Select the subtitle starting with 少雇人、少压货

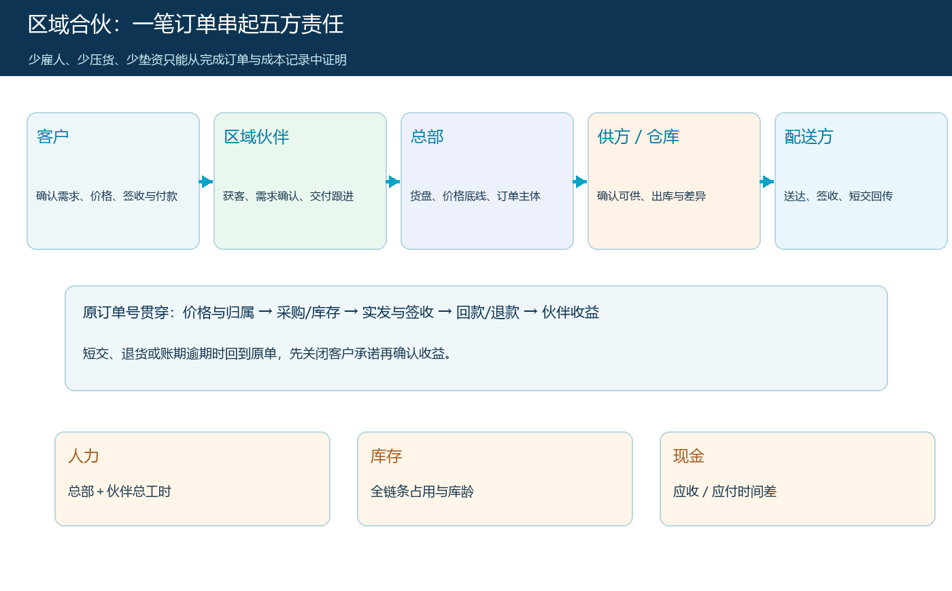[188, 60]
